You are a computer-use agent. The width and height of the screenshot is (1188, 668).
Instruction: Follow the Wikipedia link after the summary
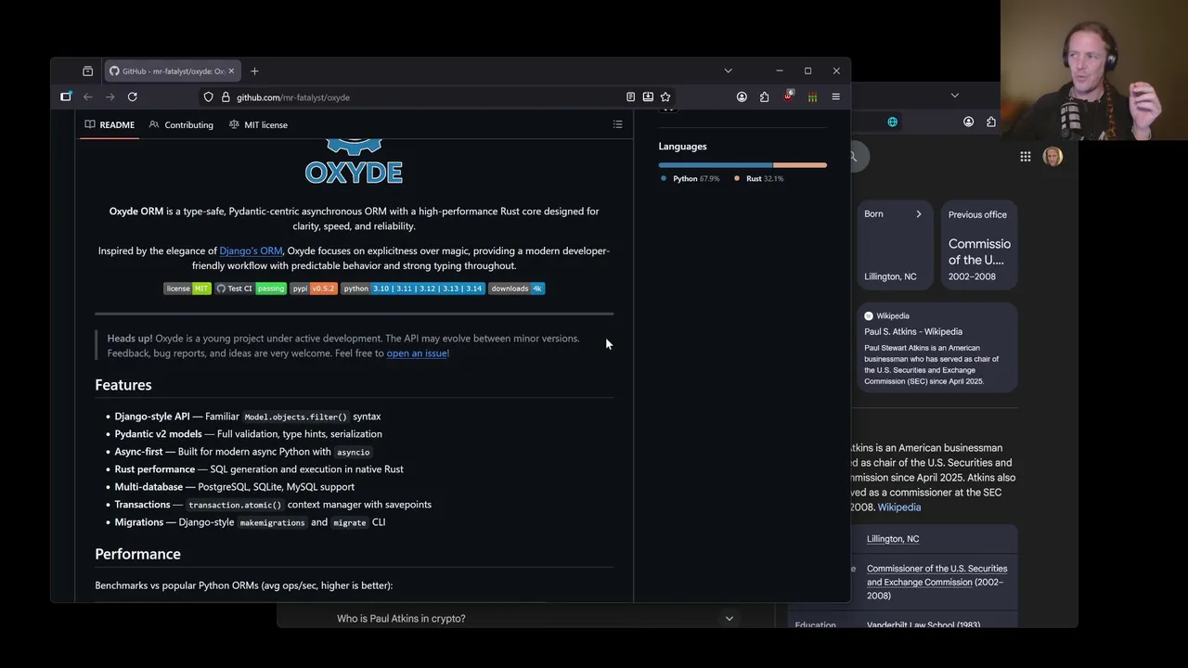tap(899, 507)
